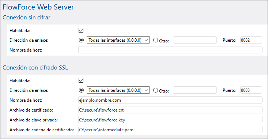Uncheck Habilitada under Conexión con cifrado SSL

click(81, 80)
